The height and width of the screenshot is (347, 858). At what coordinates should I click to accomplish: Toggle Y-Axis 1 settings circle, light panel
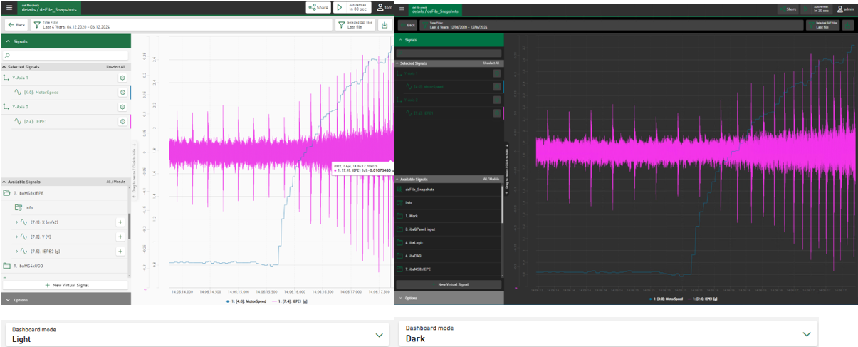point(122,78)
